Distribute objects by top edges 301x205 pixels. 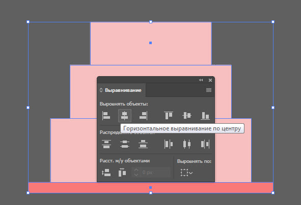(106, 144)
